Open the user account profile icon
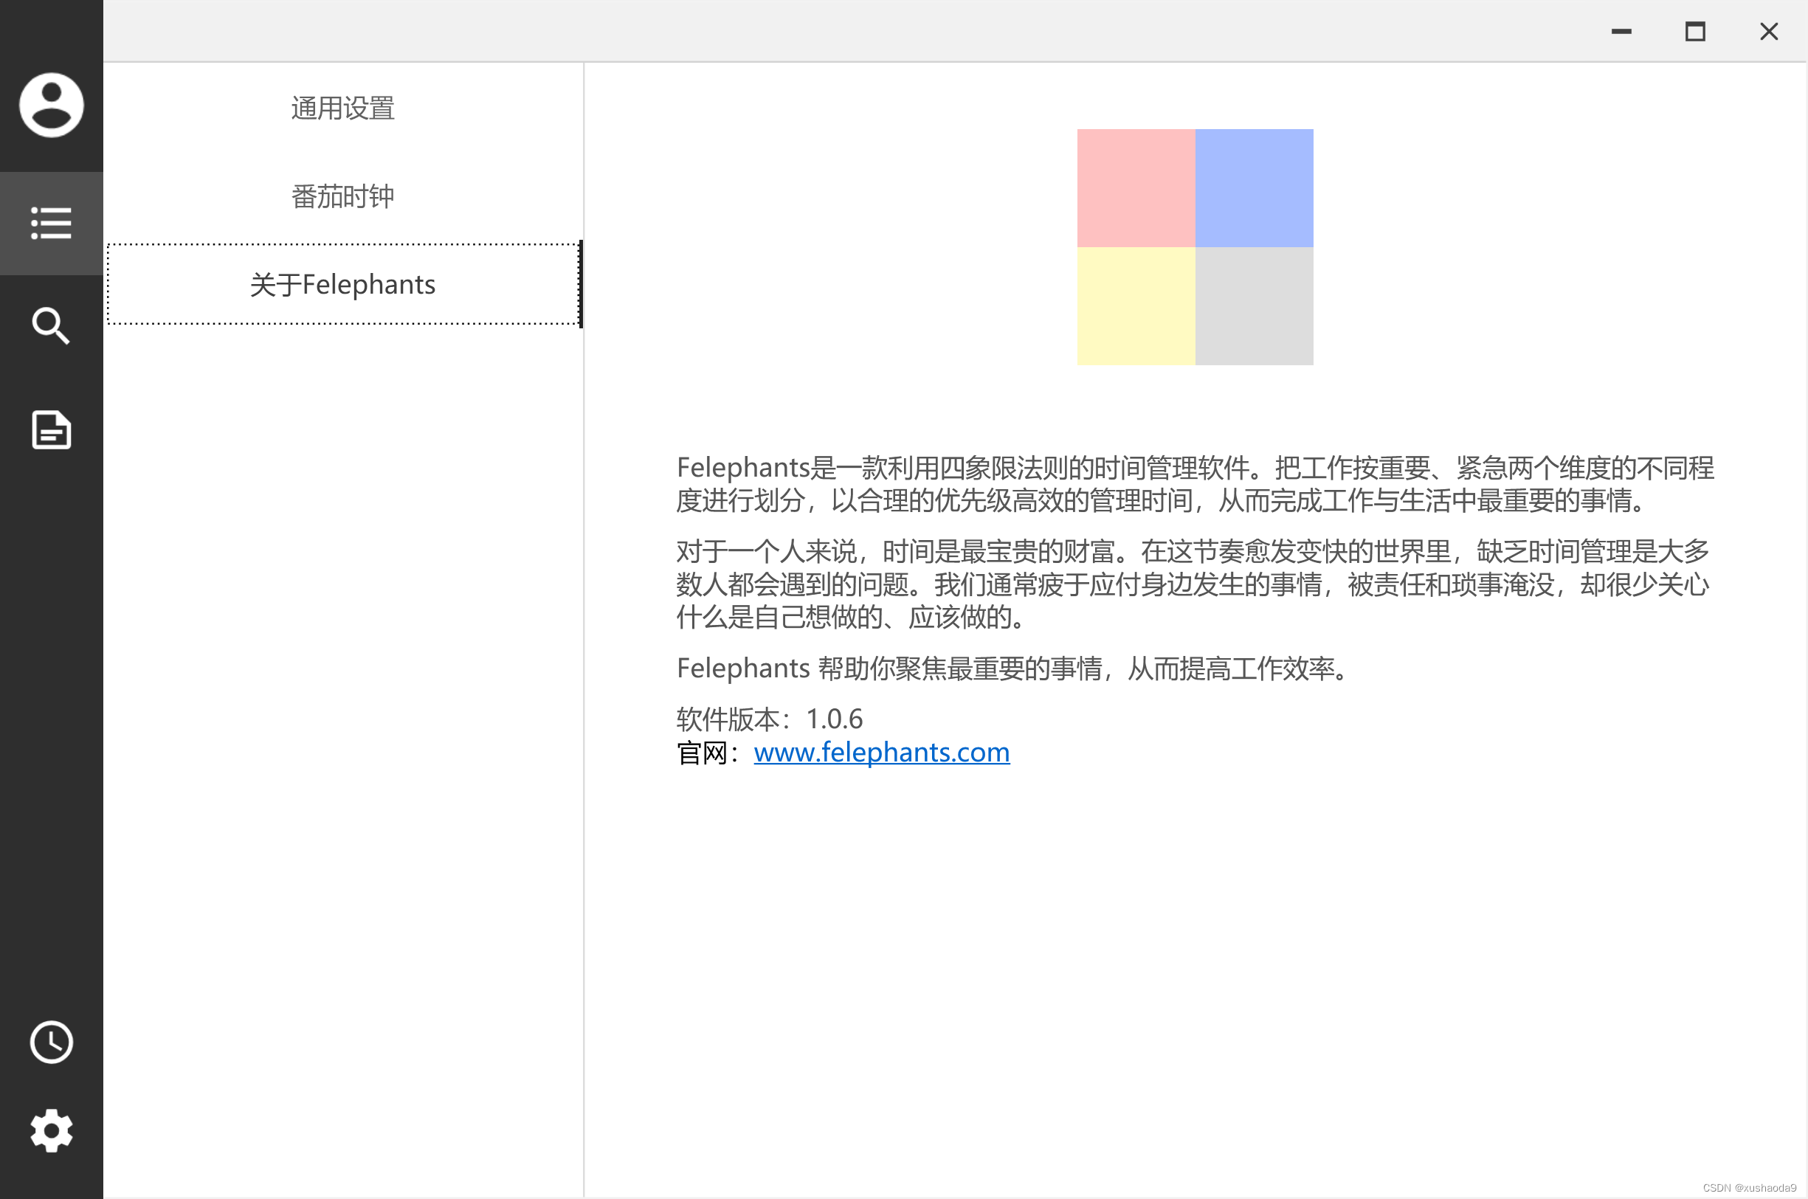 click(x=51, y=105)
